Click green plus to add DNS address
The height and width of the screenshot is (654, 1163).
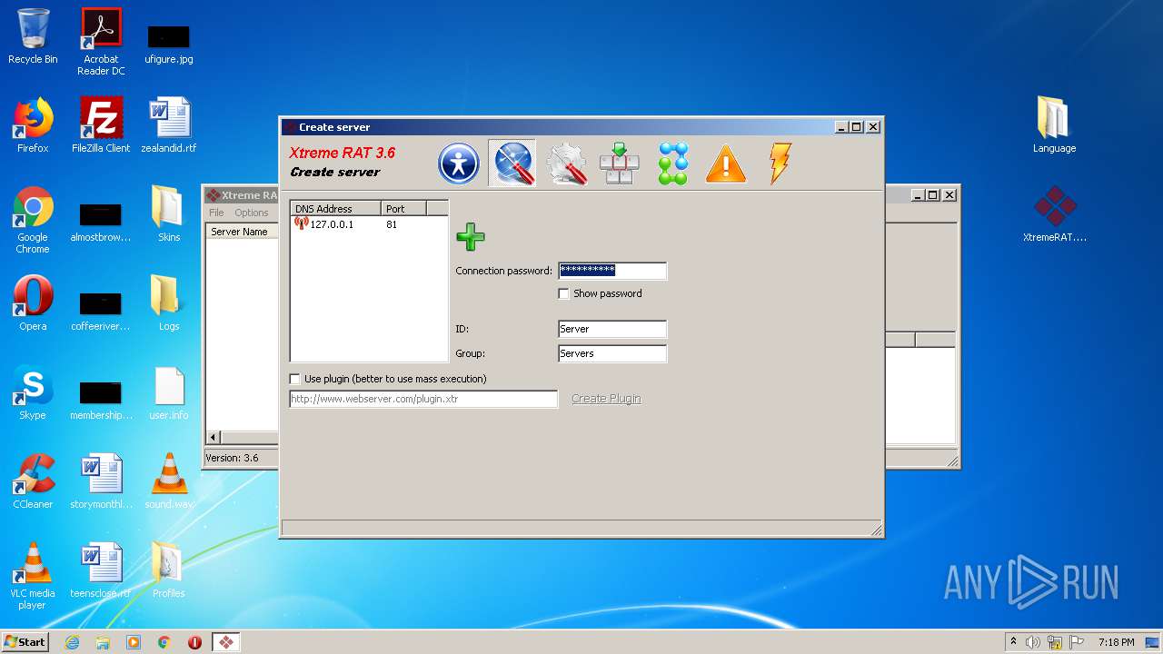pos(471,237)
